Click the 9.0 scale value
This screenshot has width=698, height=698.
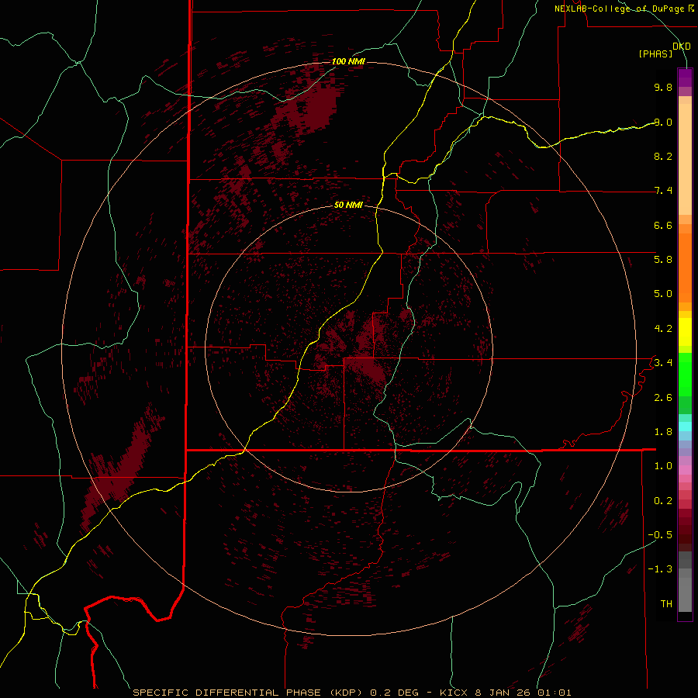point(663,122)
